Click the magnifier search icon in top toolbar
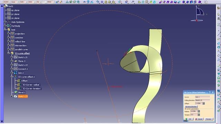Image resolution: width=221 pixels, height=124 pixels. 120,2
